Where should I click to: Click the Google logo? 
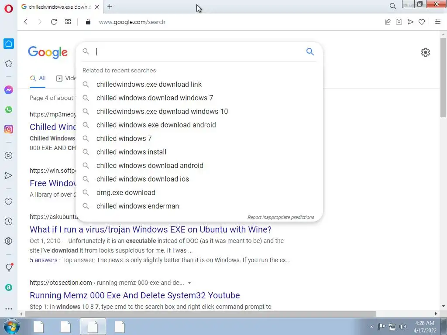click(48, 52)
